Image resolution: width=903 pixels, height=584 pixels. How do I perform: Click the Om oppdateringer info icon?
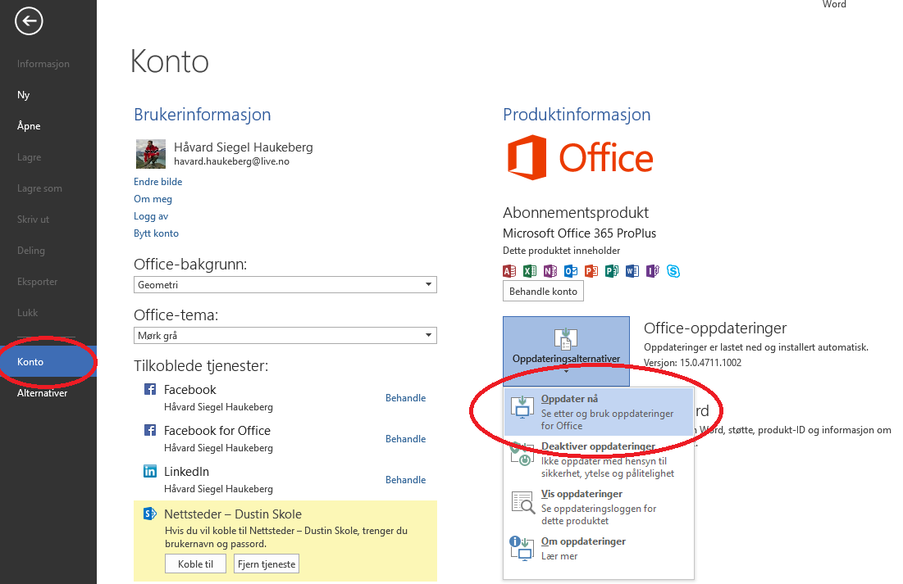522,548
